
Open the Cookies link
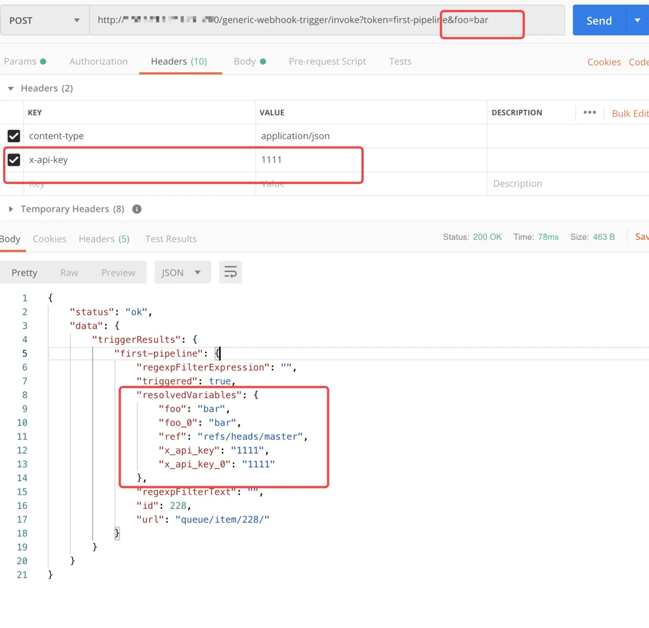pyautogui.click(x=604, y=62)
